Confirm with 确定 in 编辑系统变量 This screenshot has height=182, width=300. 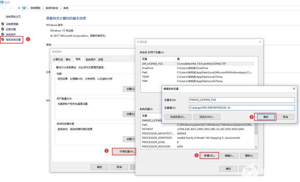(x=265, y=117)
